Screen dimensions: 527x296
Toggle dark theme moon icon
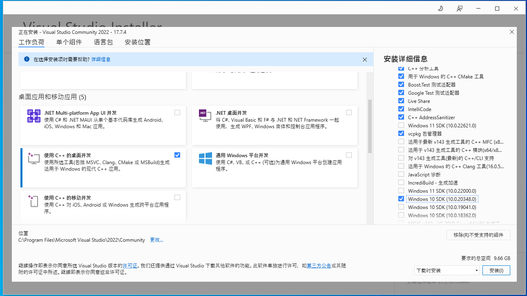[x=440, y=9]
